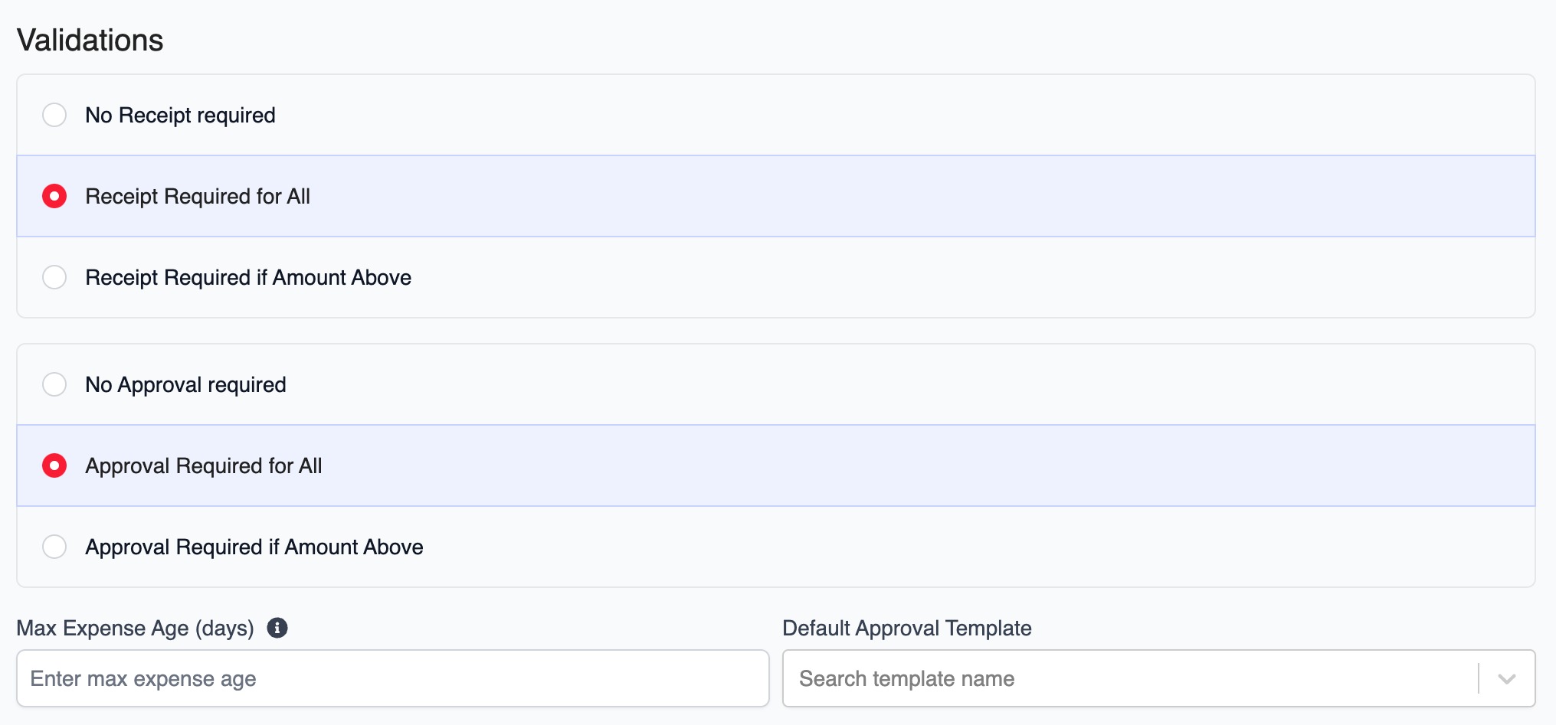Click the Max Expense Age (days) label
Viewport: 1556px width, 725px height.
click(x=136, y=628)
